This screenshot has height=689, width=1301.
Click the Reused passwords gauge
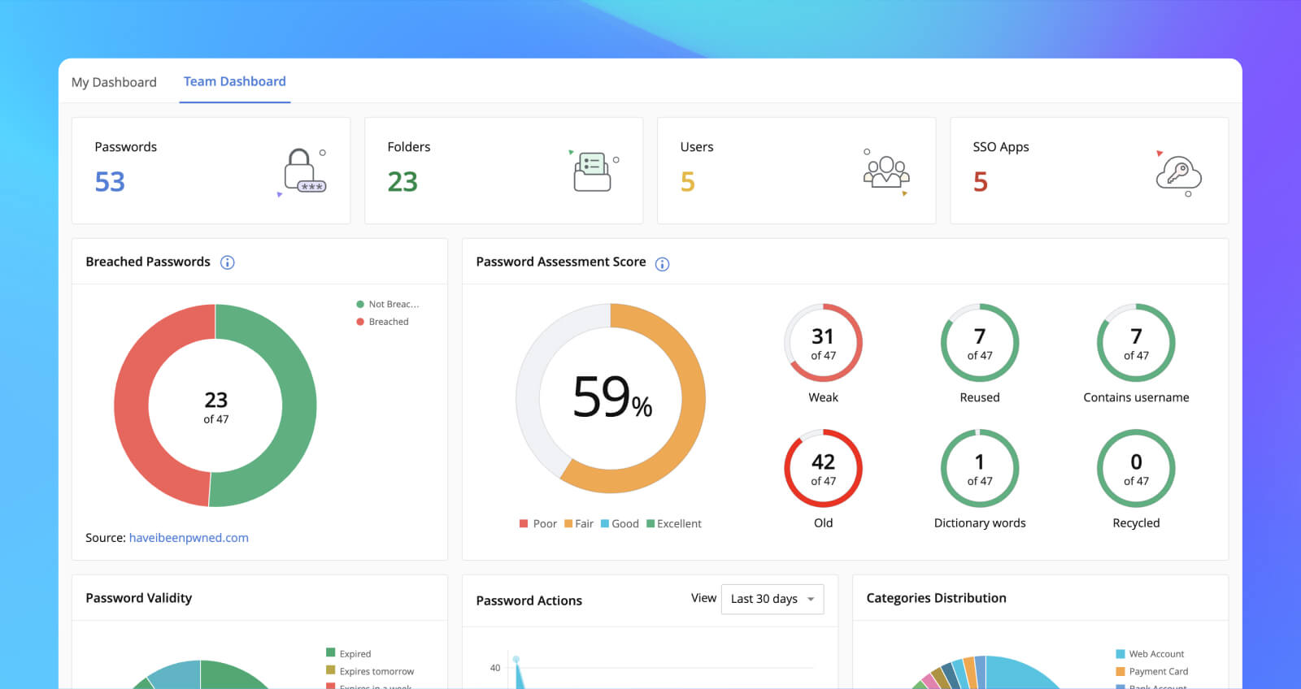[x=980, y=343]
